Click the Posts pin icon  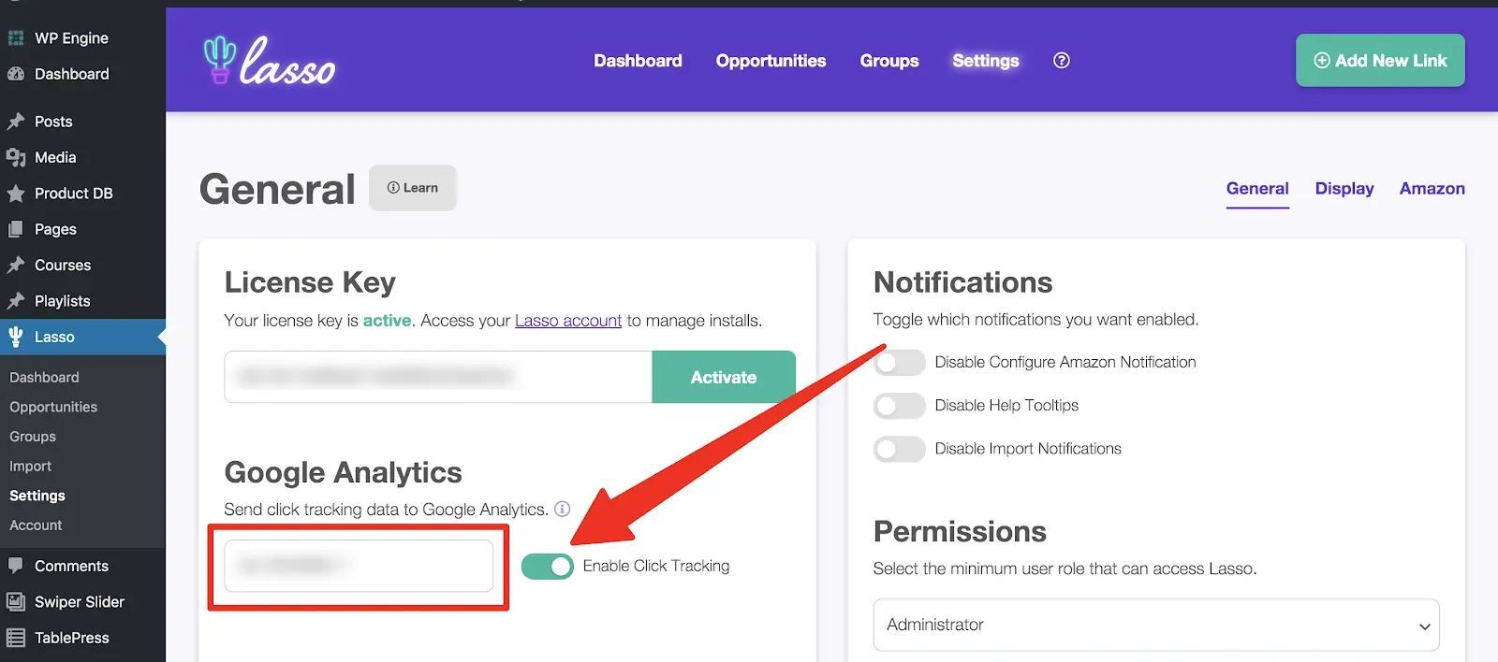pyautogui.click(x=16, y=122)
